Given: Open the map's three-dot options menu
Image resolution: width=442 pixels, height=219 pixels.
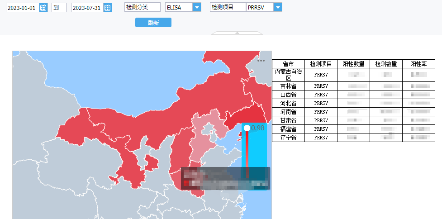Looking at the screenshot, I should [261, 60].
